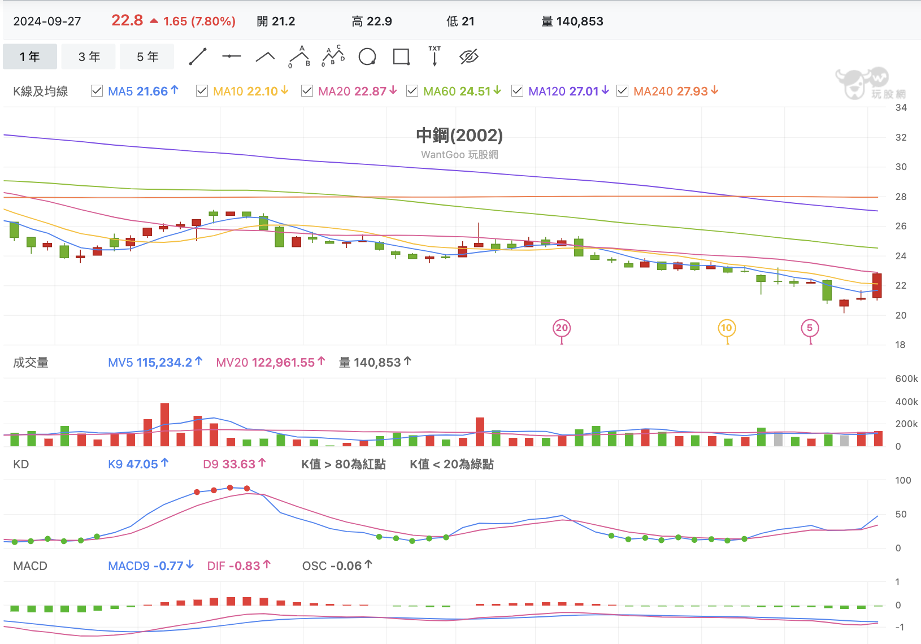Click the OSC -0.06 value
This screenshot has width=921, height=644.
[x=337, y=565]
